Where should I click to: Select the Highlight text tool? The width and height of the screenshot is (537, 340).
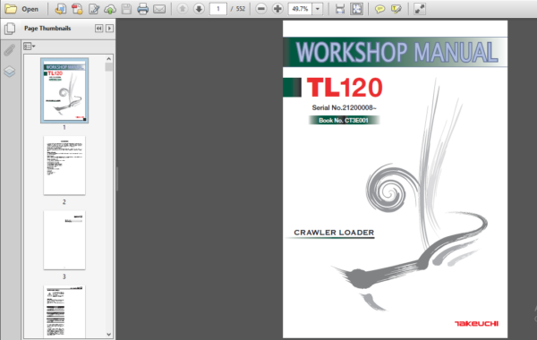396,9
